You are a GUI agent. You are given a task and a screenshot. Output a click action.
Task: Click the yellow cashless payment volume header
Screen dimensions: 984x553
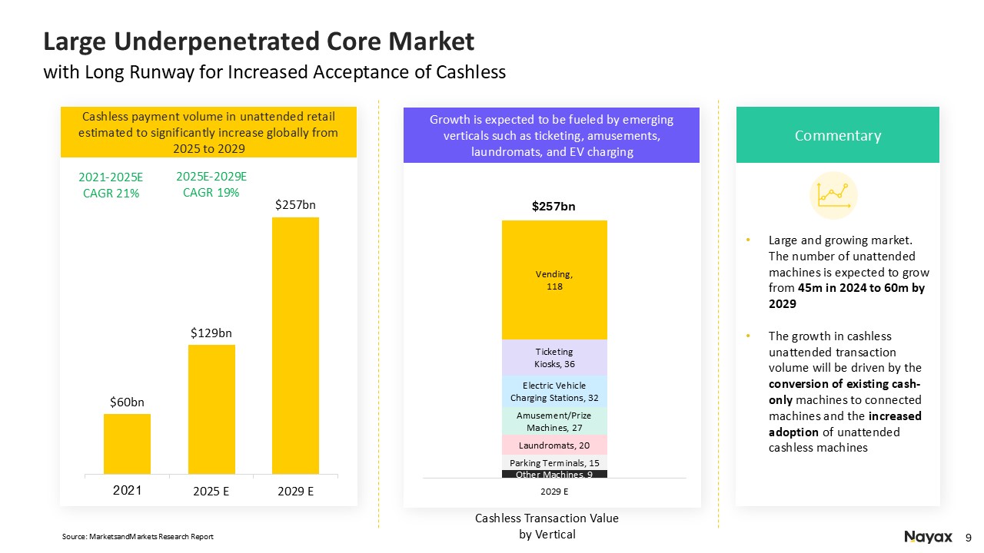208,132
